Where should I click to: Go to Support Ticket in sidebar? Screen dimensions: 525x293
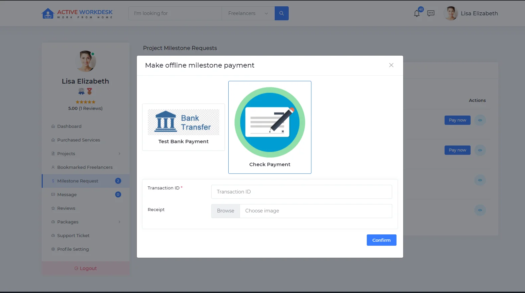point(73,235)
